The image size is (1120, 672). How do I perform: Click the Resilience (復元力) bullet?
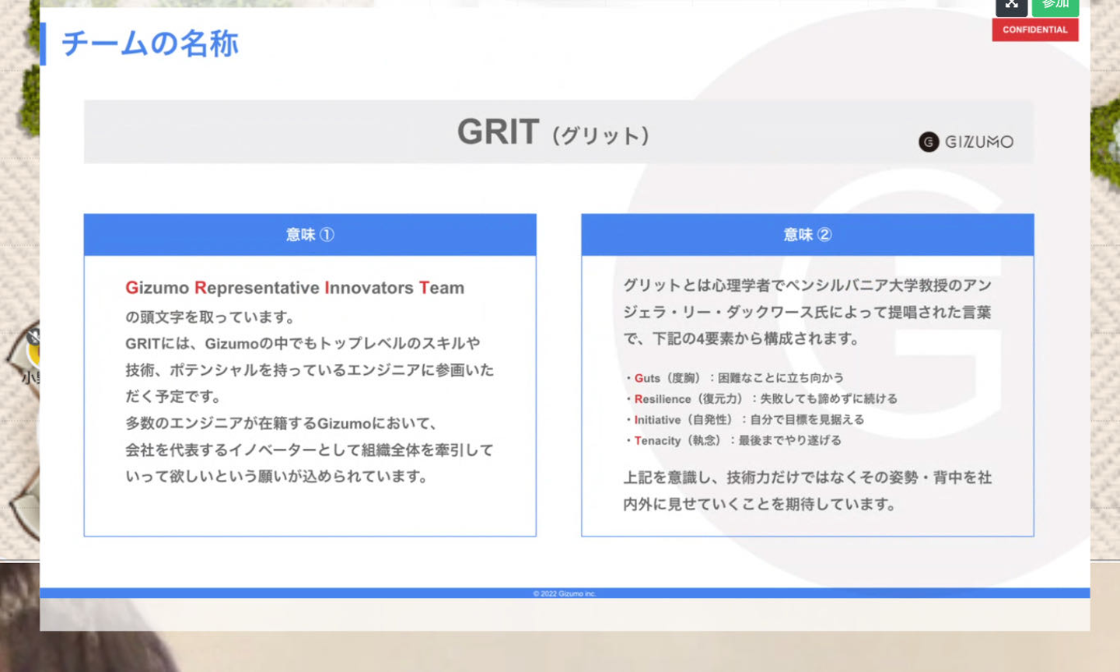[762, 399]
